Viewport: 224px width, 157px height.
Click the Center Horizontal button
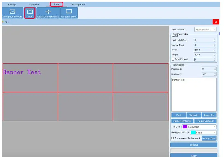pos(182,121)
